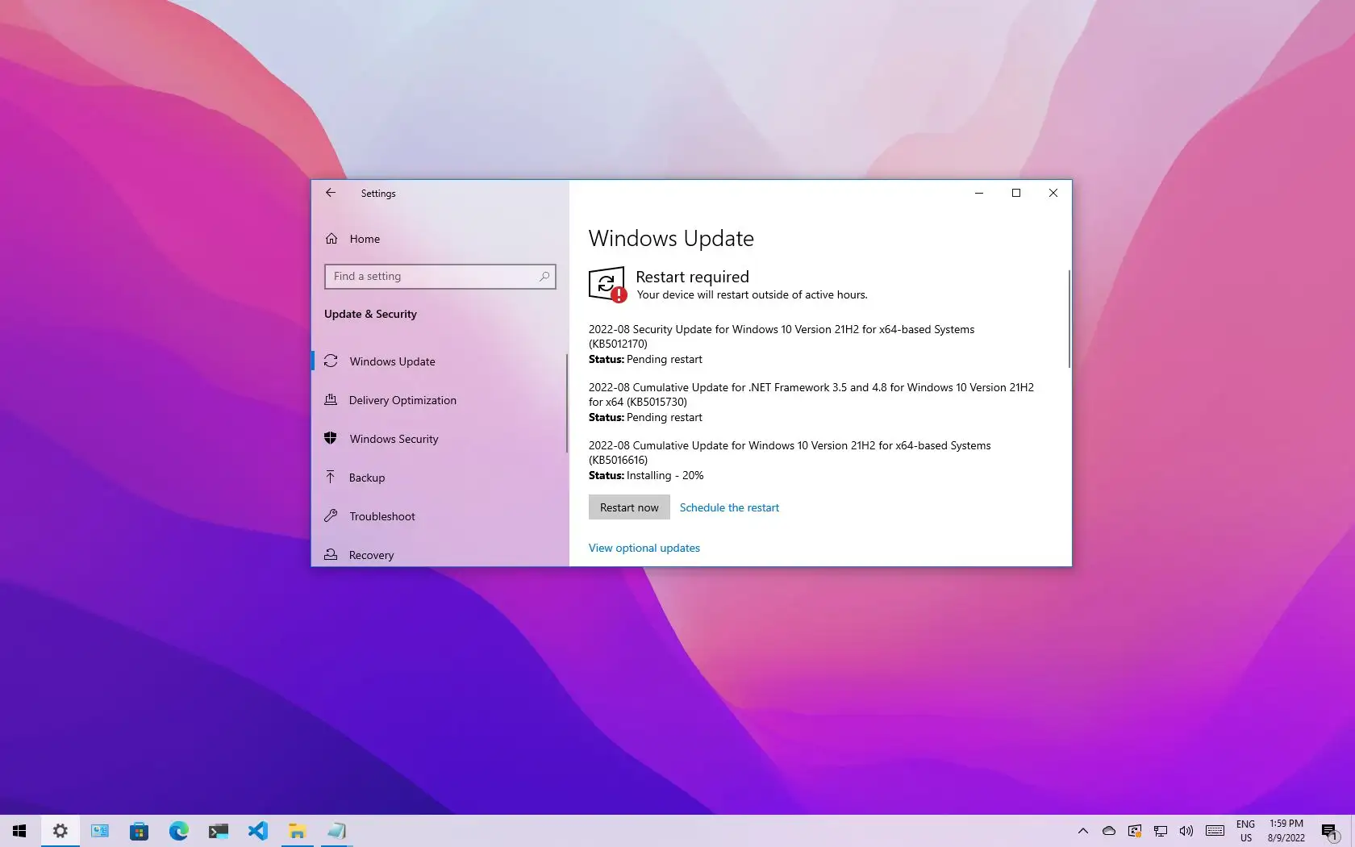Open the touch keyboard icon
Image resolution: width=1355 pixels, height=847 pixels.
(x=1215, y=831)
